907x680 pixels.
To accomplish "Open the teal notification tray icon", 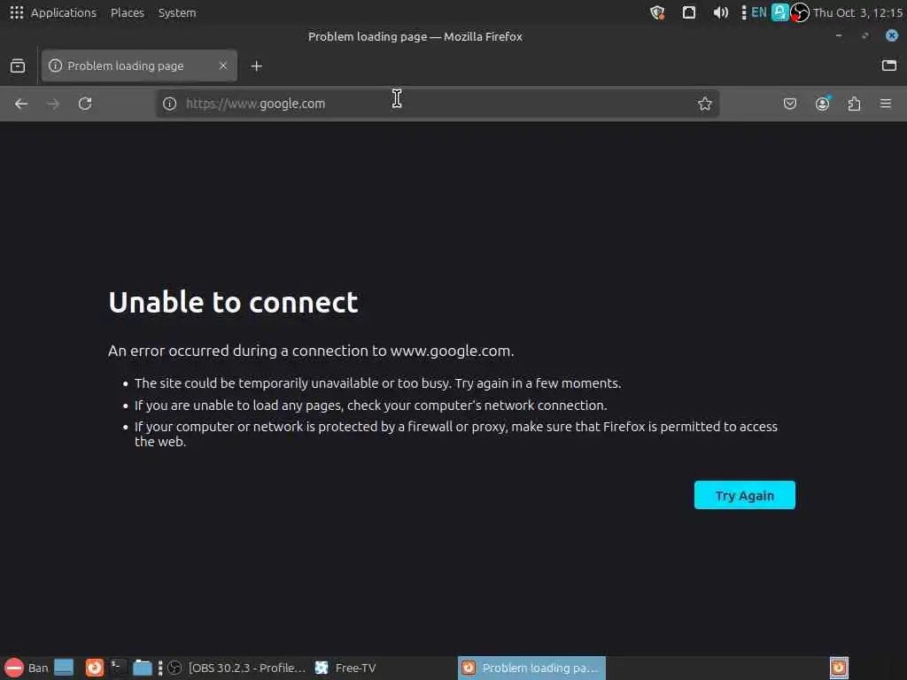I will pyautogui.click(x=779, y=12).
